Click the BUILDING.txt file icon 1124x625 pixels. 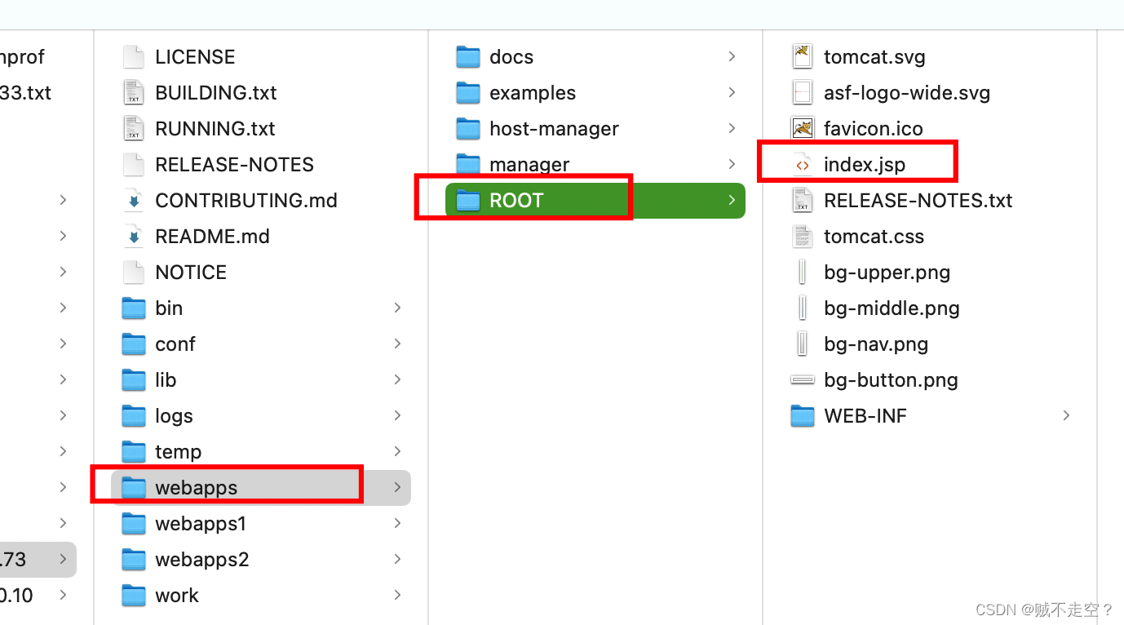(x=134, y=92)
